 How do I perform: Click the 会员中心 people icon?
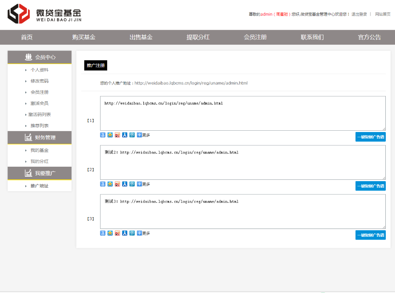pyautogui.click(x=29, y=57)
